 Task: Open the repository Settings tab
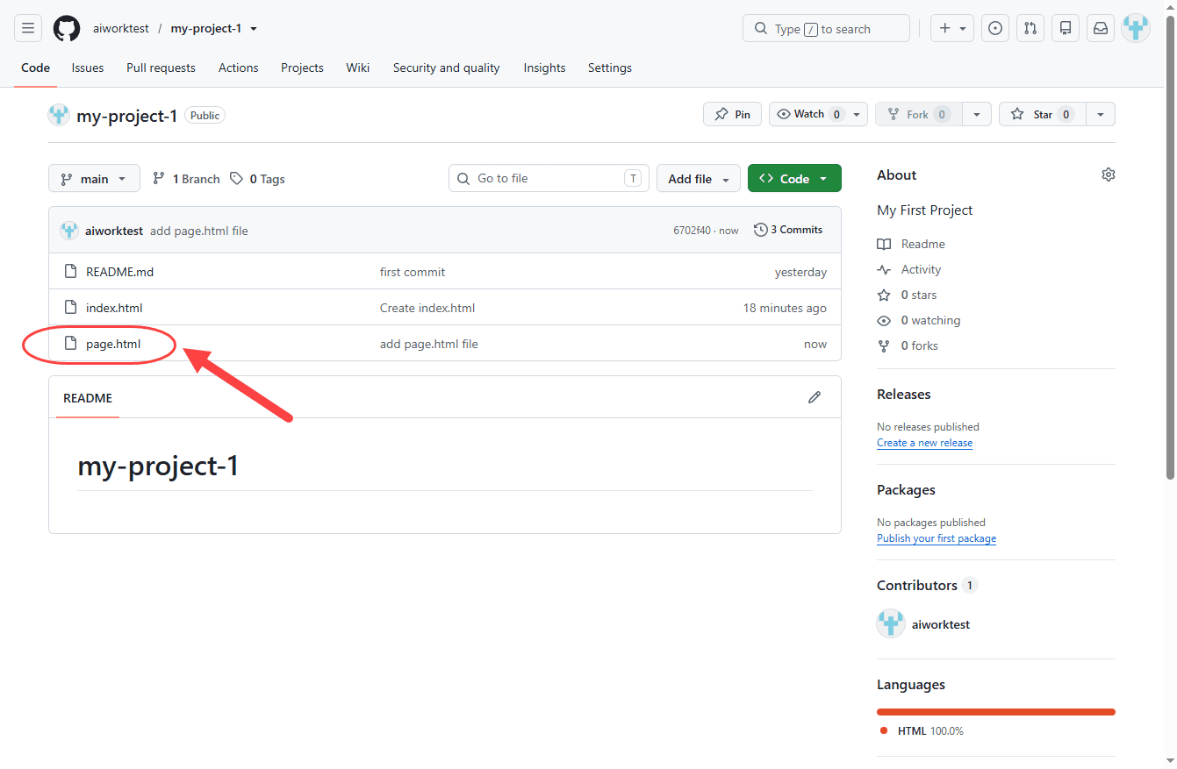[610, 68]
